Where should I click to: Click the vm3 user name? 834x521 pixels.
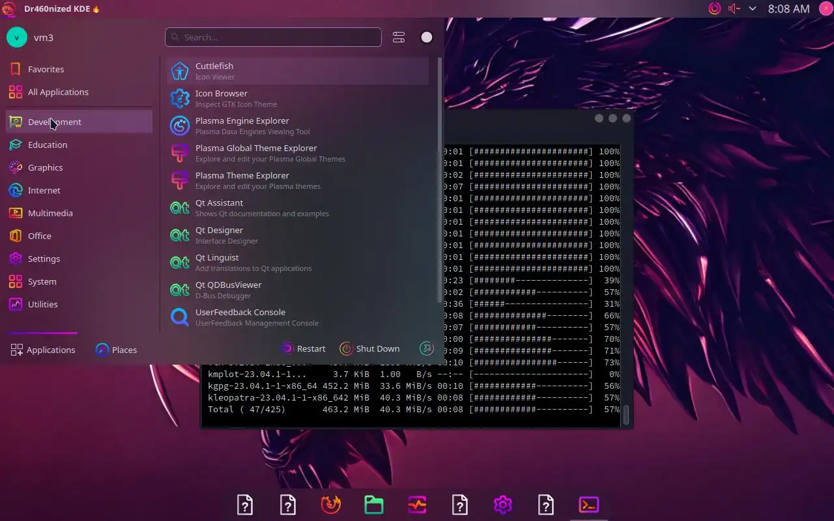(44, 38)
